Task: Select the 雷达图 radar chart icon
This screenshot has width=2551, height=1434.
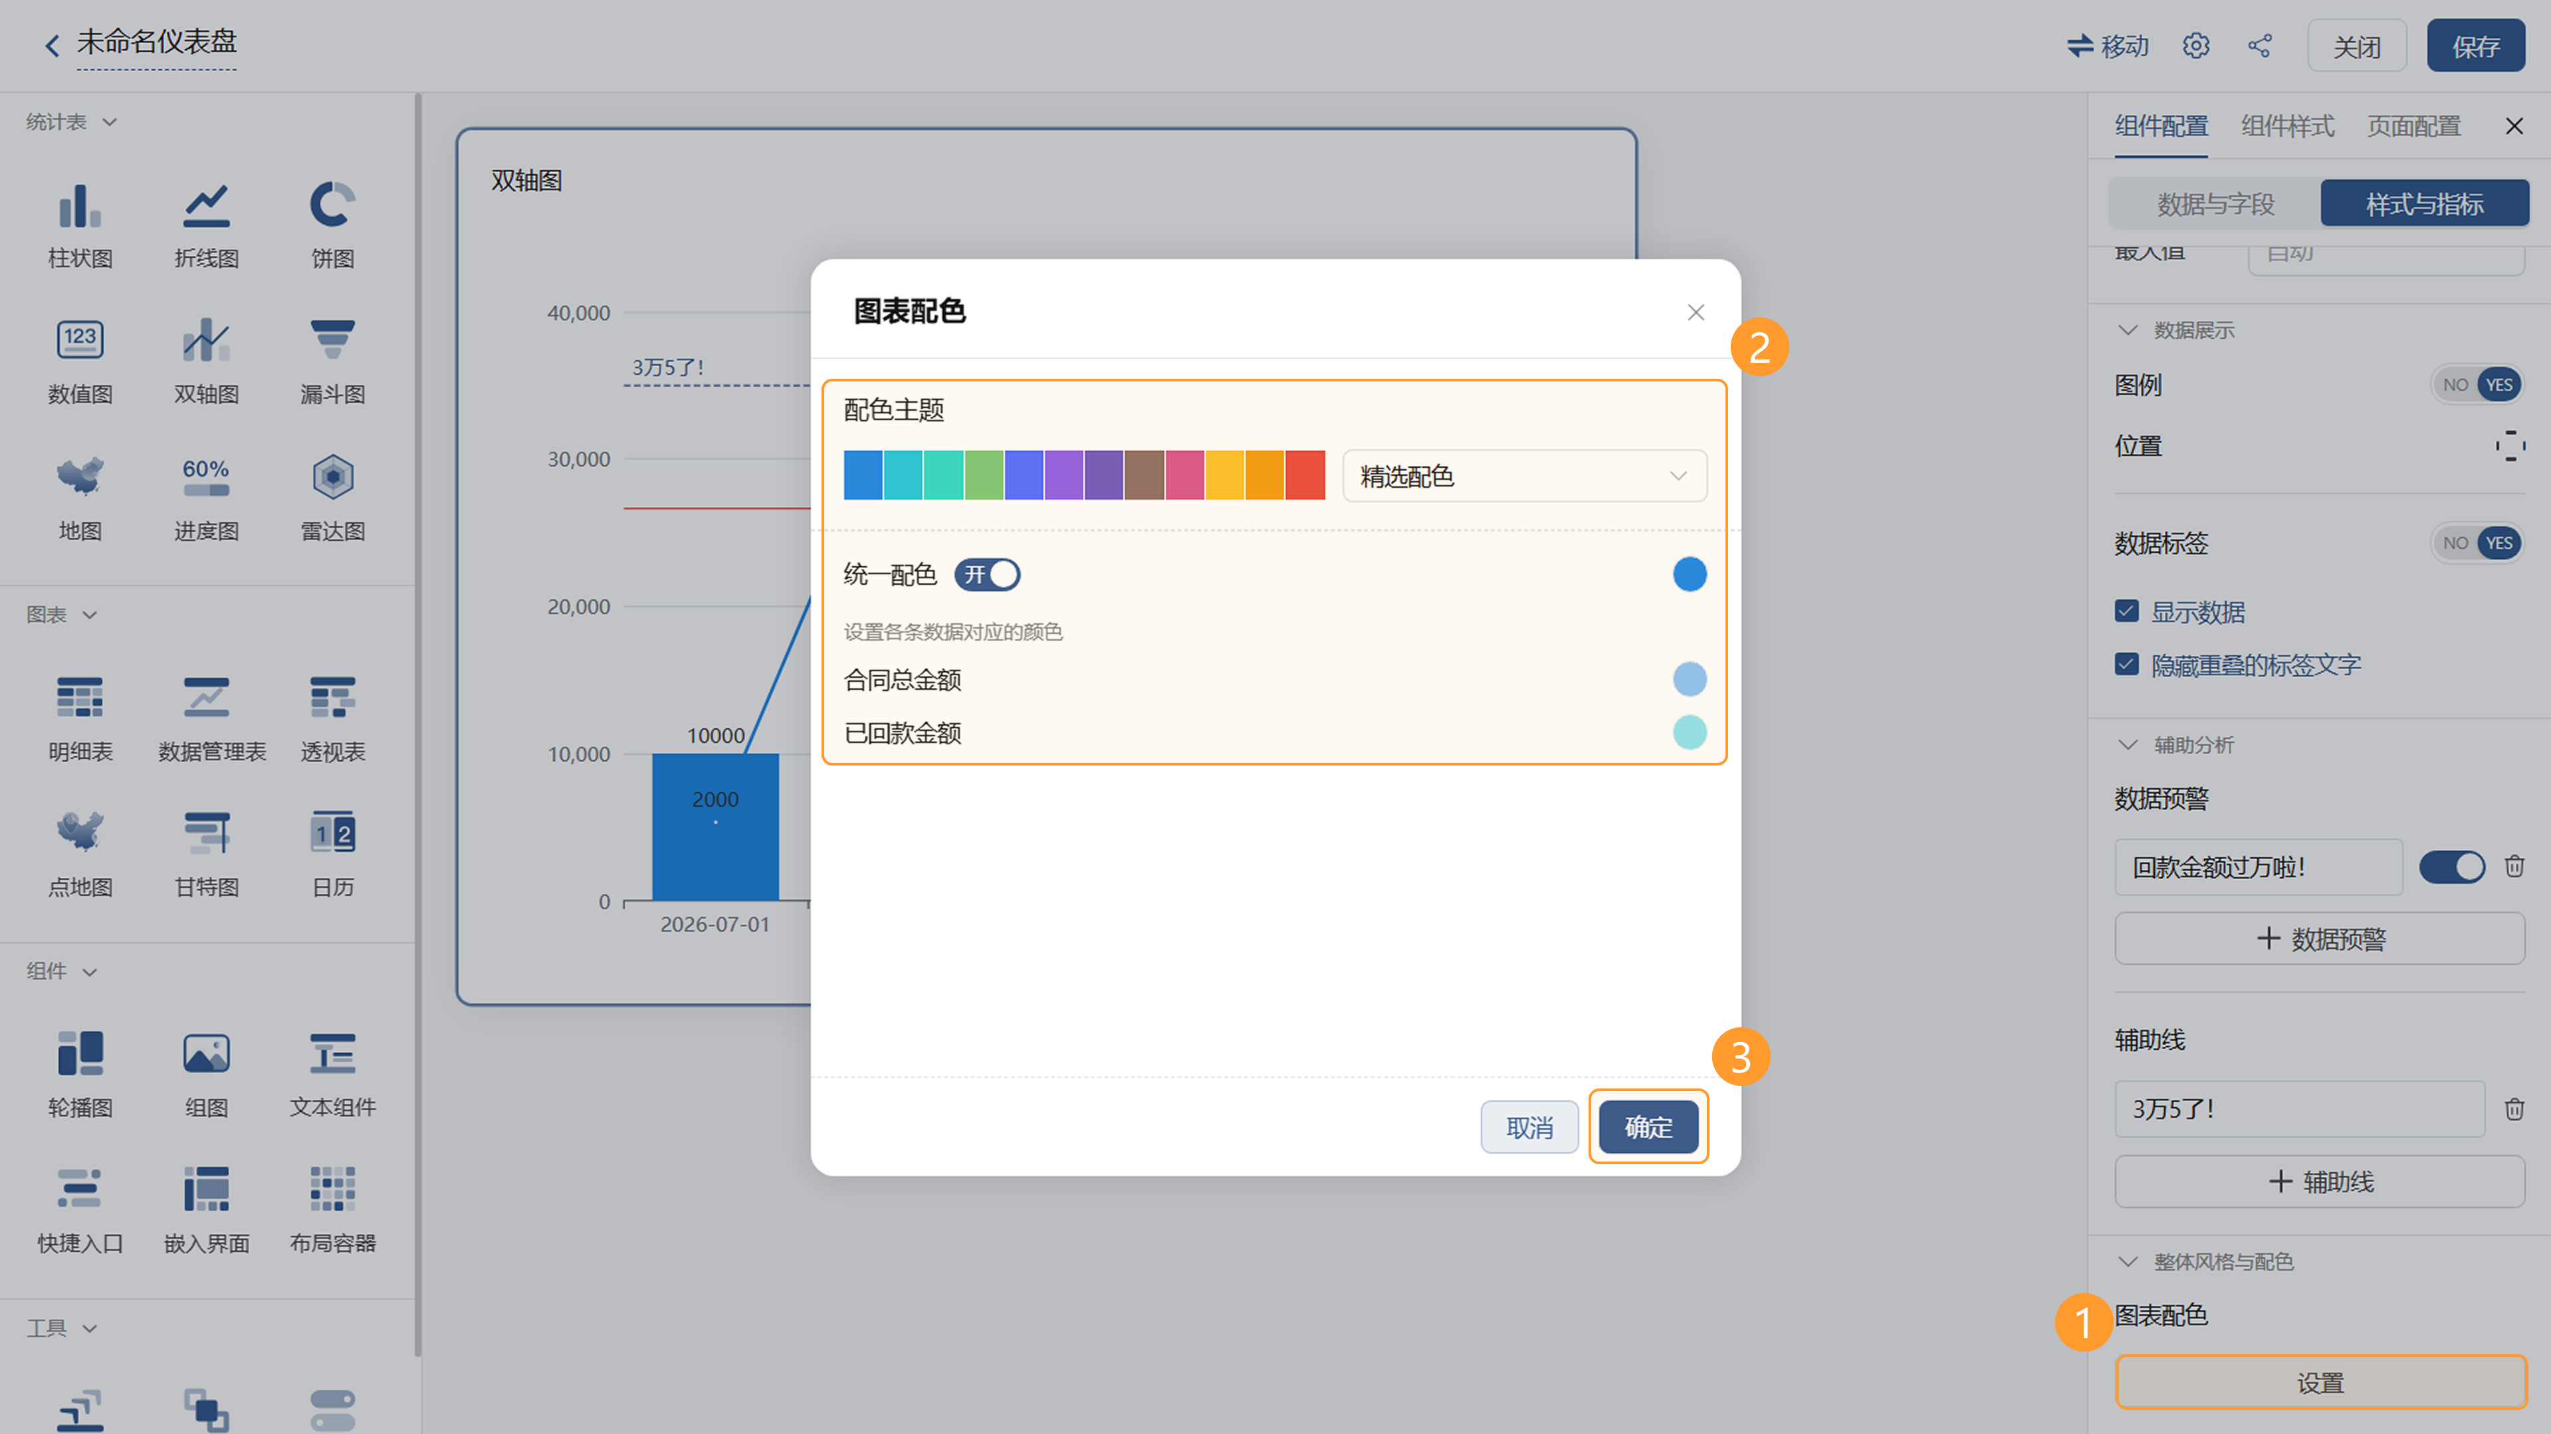Action: click(332, 477)
